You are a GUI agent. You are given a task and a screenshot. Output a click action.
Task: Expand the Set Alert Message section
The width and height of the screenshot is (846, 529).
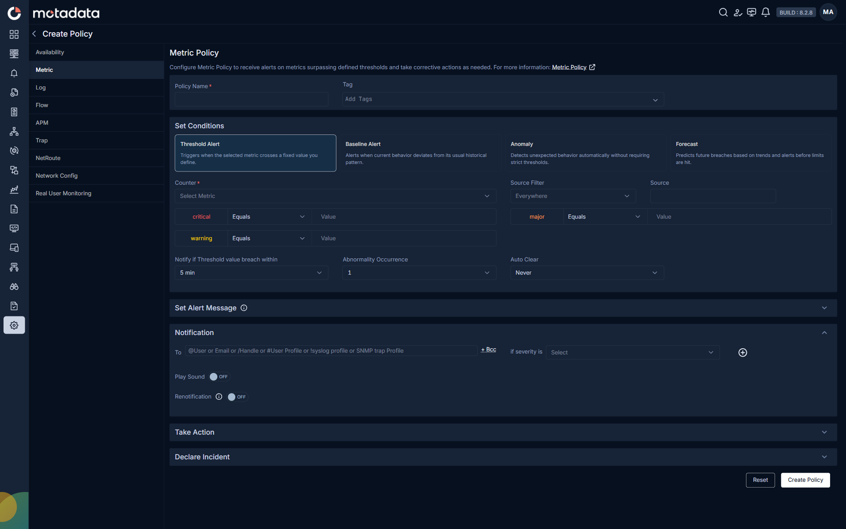[824, 308]
